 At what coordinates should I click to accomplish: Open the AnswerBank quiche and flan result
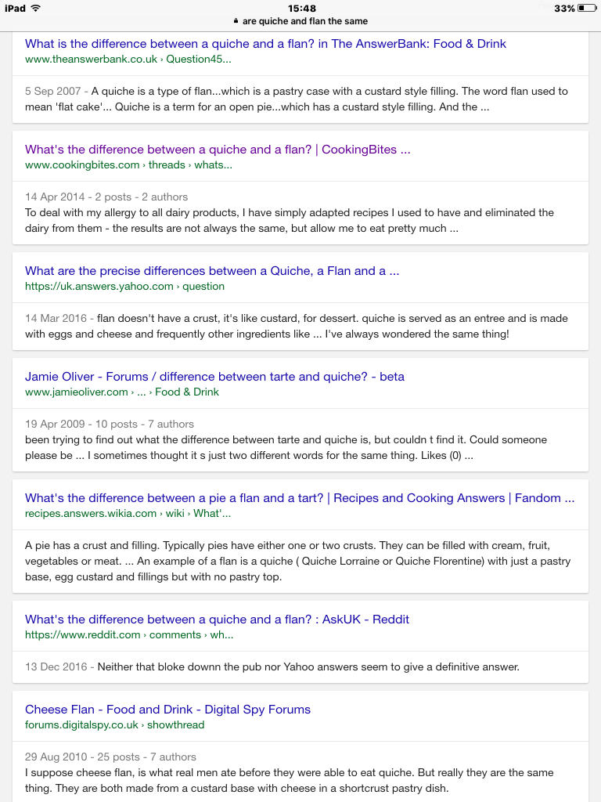coord(265,44)
